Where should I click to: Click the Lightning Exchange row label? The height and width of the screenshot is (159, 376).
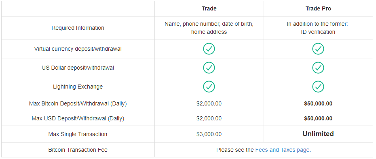(x=78, y=87)
